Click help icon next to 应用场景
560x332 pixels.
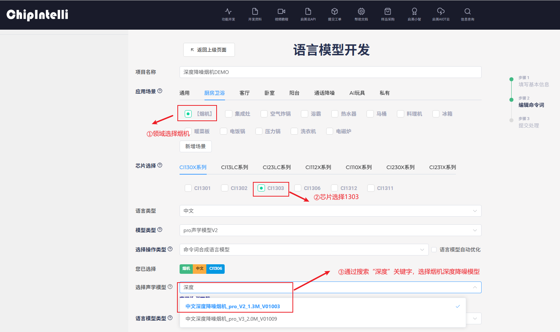click(160, 91)
